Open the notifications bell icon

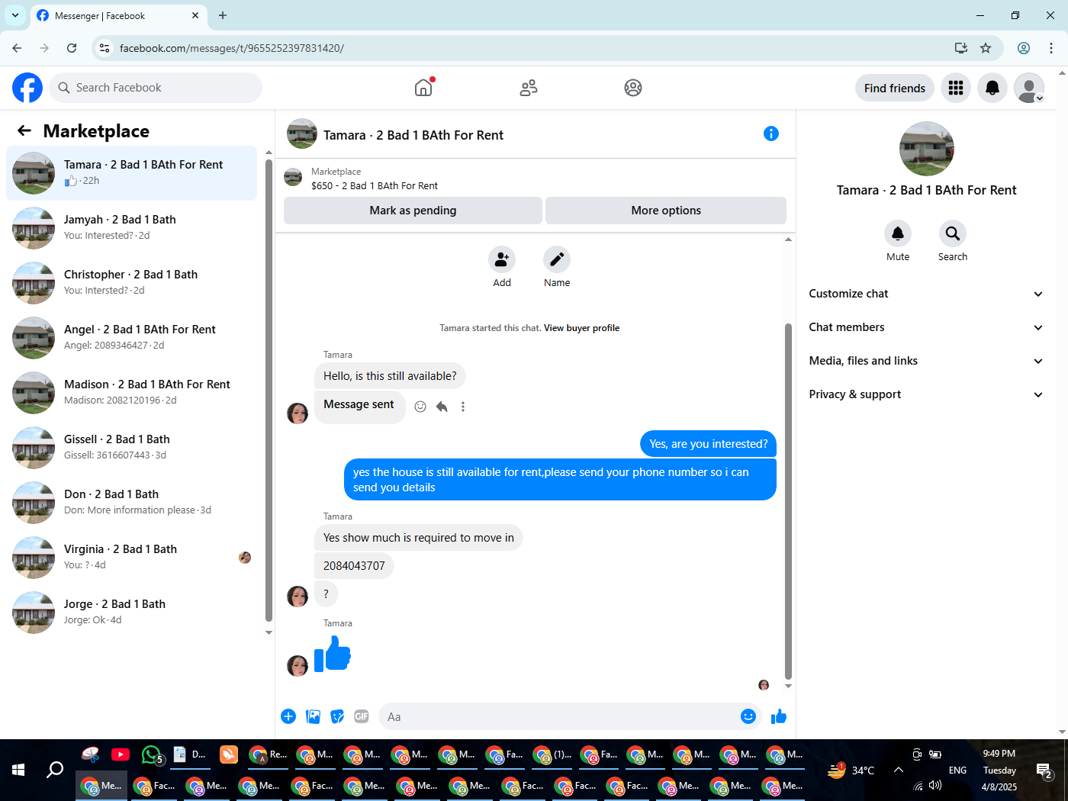(x=992, y=88)
